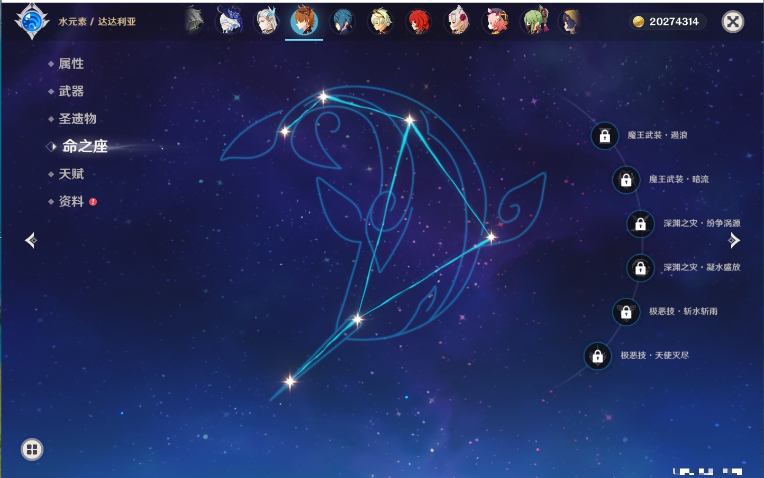Choose the pink-haired cat-eared character portrait
Viewport: 764px width, 478px height.
[496, 22]
